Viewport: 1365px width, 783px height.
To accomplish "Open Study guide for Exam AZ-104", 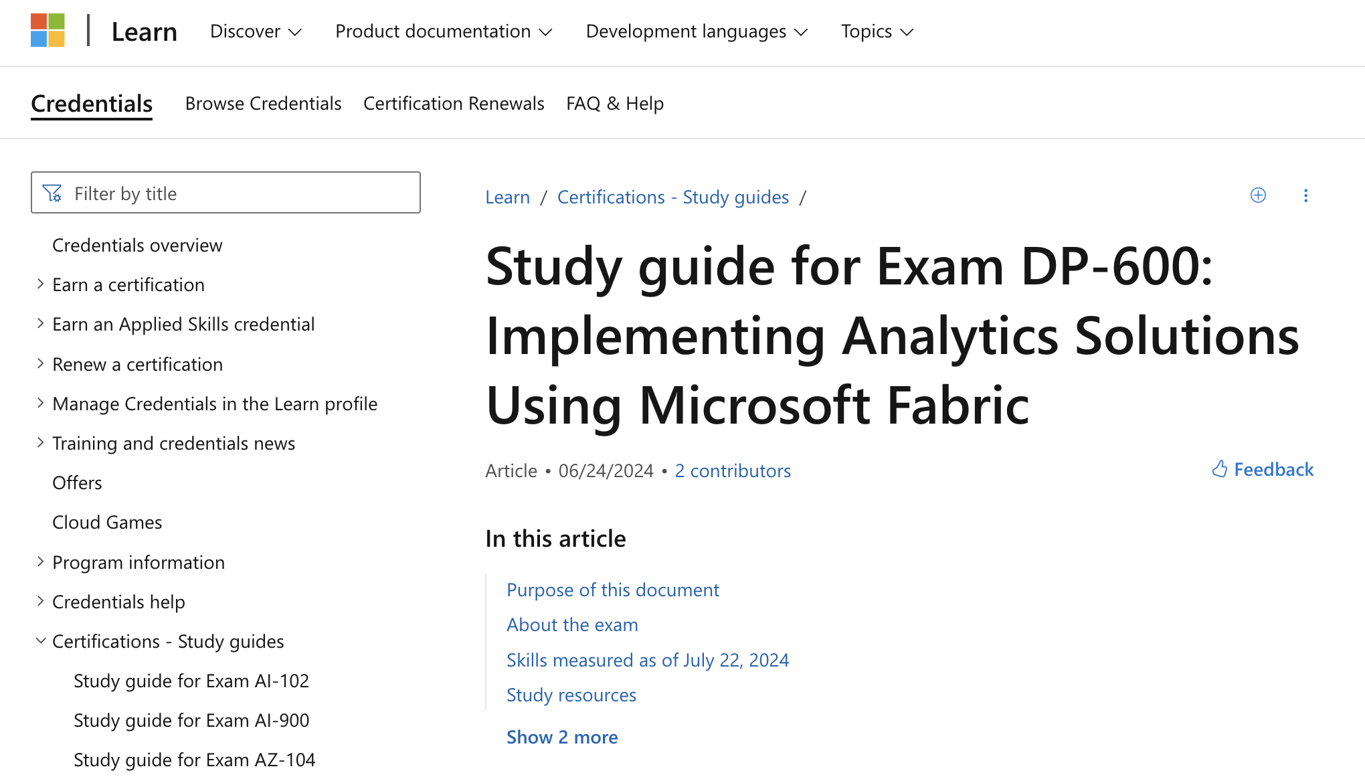I will click(194, 760).
